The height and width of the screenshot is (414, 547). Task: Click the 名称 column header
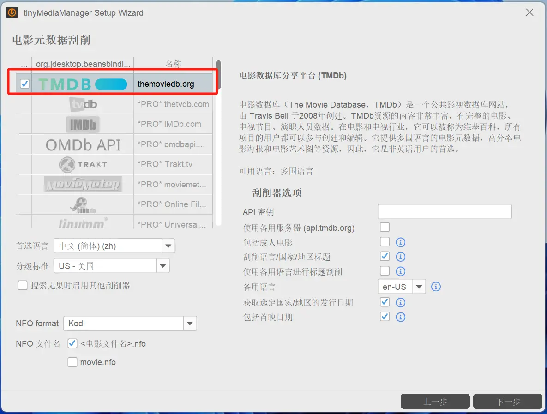pos(173,64)
